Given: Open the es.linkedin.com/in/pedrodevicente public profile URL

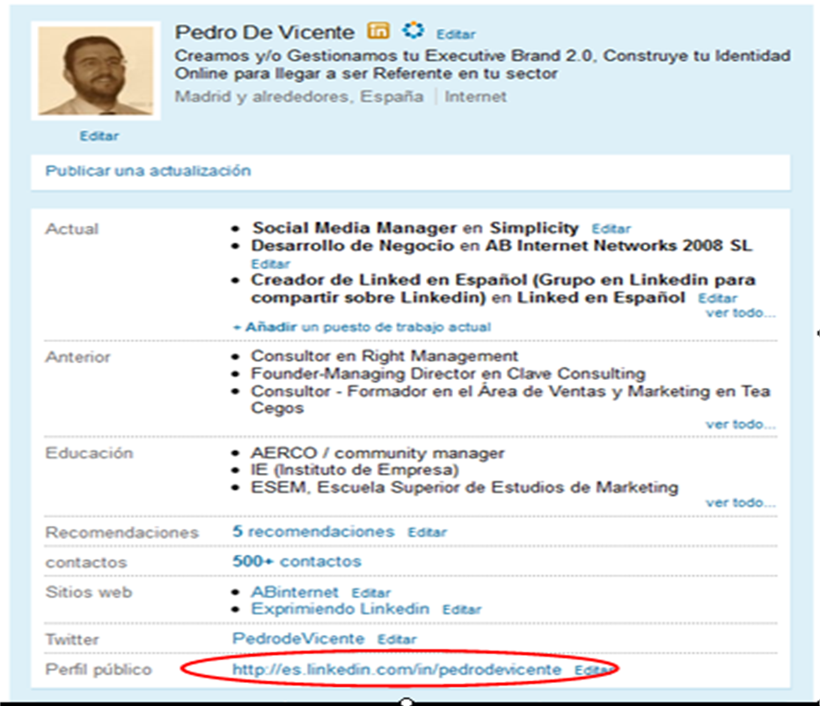Looking at the screenshot, I should pos(397,669).
